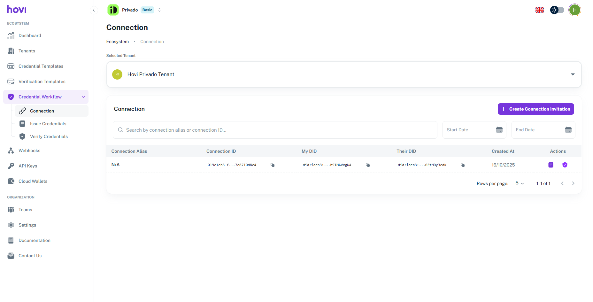This screenshot has width=593, height=302.
Task: Focus the connection alias search field
Action: pyautogui.click(x=275, y=130)
